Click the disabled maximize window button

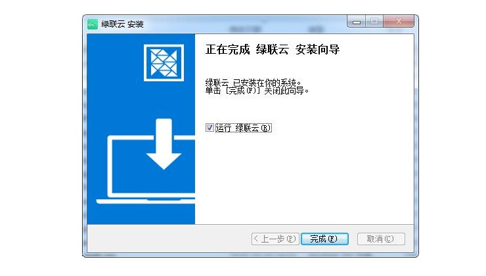(374, 22)
